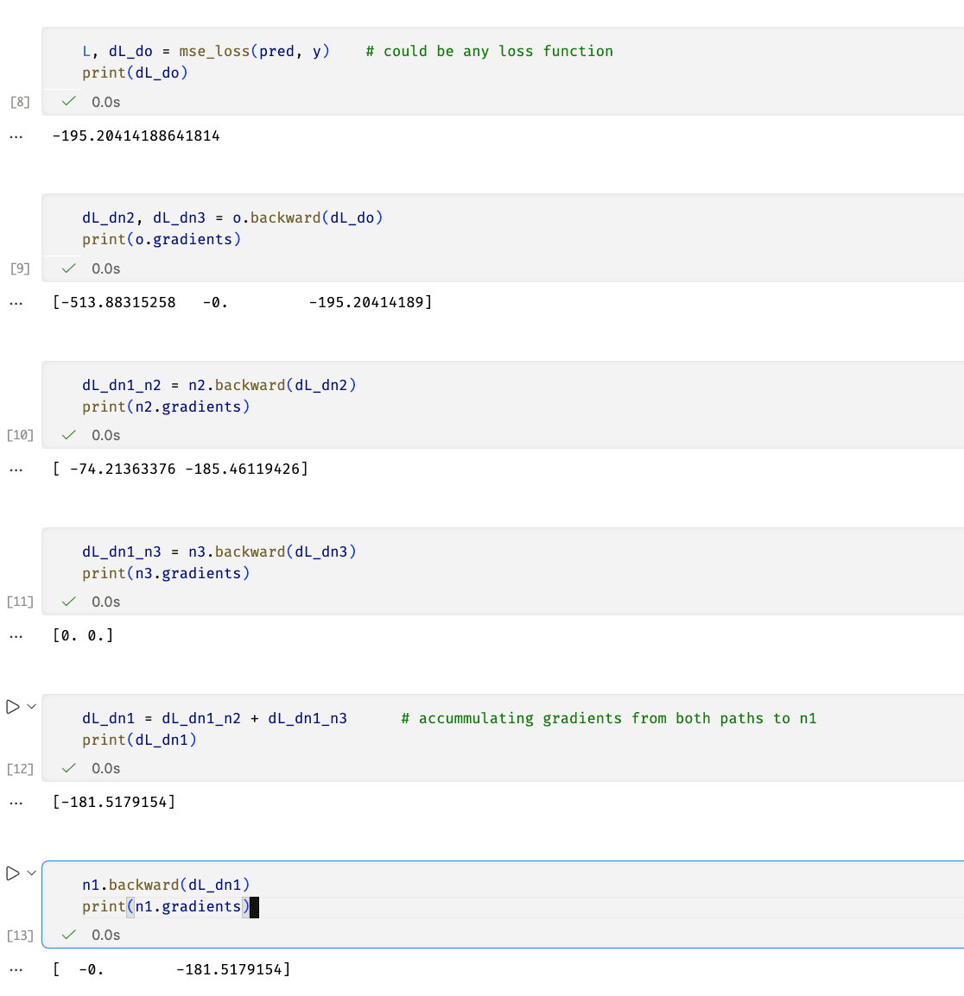Click the success checkmark of cell 10

click(69, 434)
